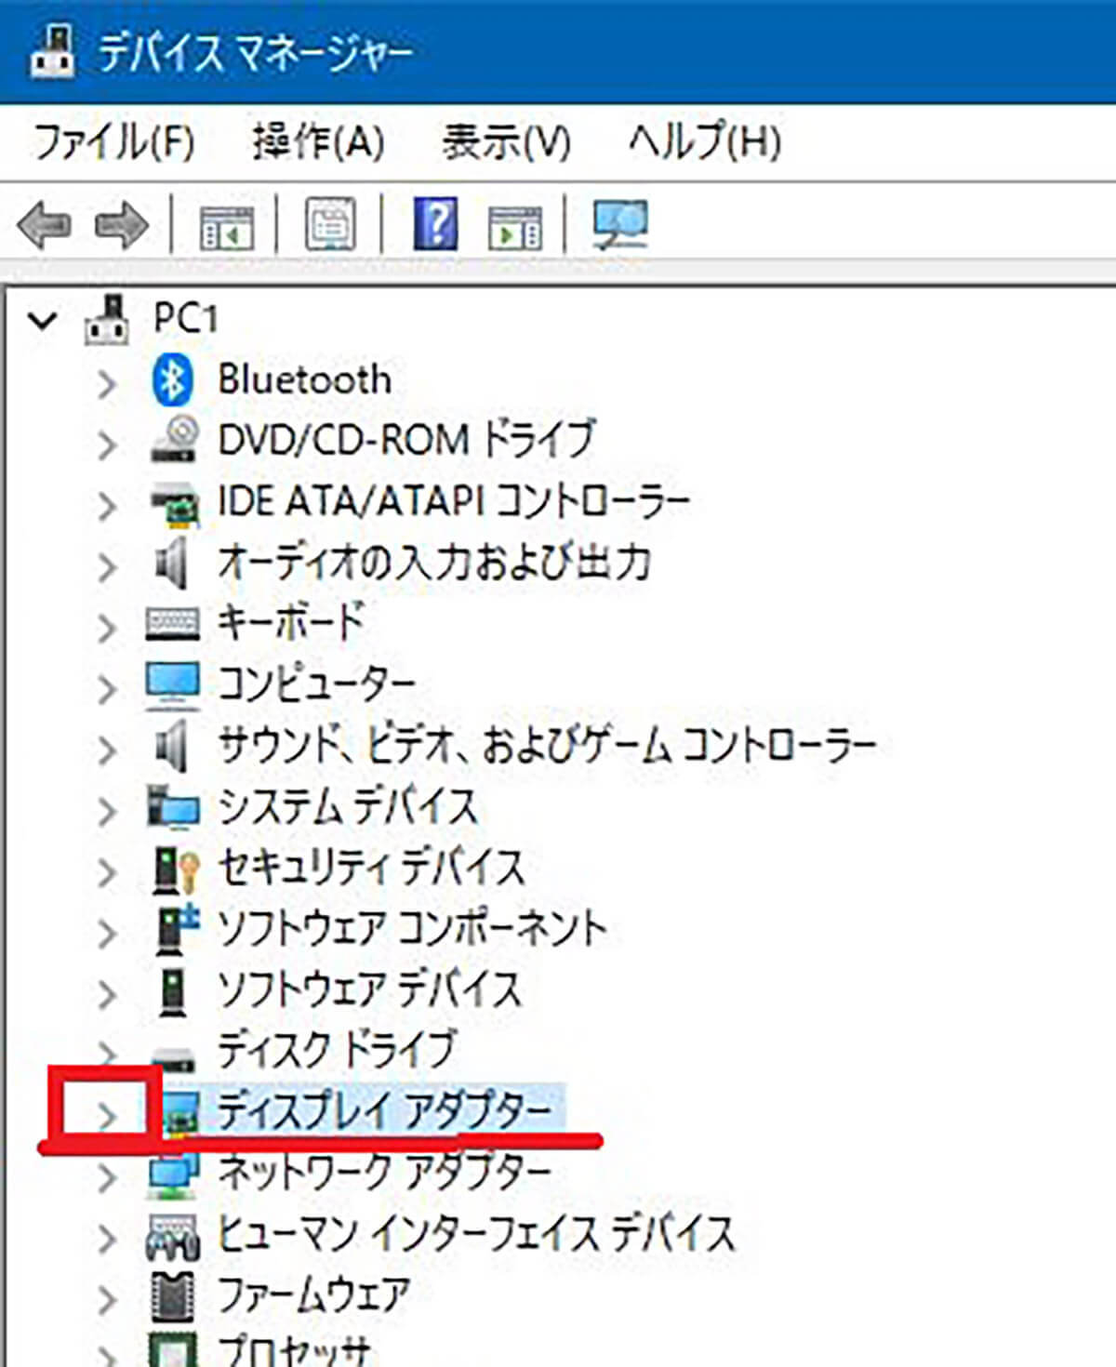Click the Forward arrow toolbar button
Screen dimensions: 1116x1367
tap(122, 225)
